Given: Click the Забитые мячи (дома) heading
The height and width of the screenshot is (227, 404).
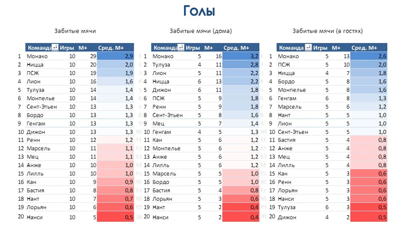Looking at the screenshot, I should (x=201, y=31).
